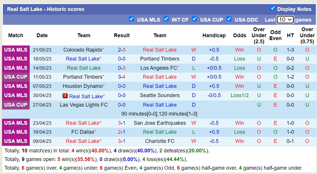Select the USA MLS badge on Colorado Rapids row
Viewport: 317px width, 174px height.
(x=16, y=50)
